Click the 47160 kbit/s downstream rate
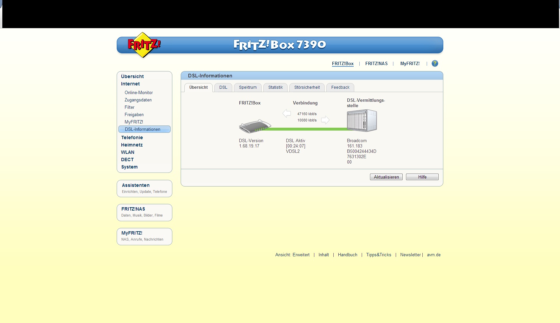The width and height of the screenshot is (560, 323). tap(307, 114)
